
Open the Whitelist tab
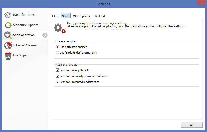(100, 16)
